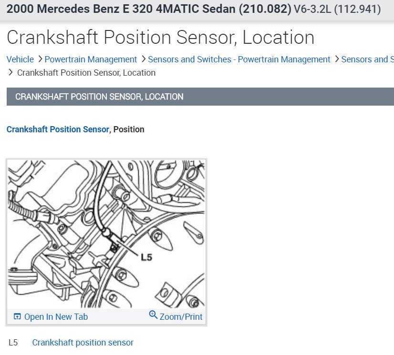Open the diagram in a new tab

click(56, 316)
